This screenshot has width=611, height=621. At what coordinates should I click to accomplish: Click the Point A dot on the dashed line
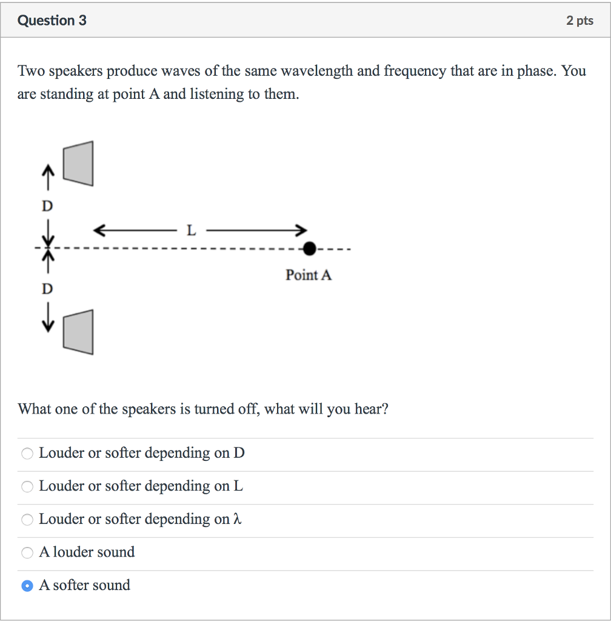pos(310,248)
